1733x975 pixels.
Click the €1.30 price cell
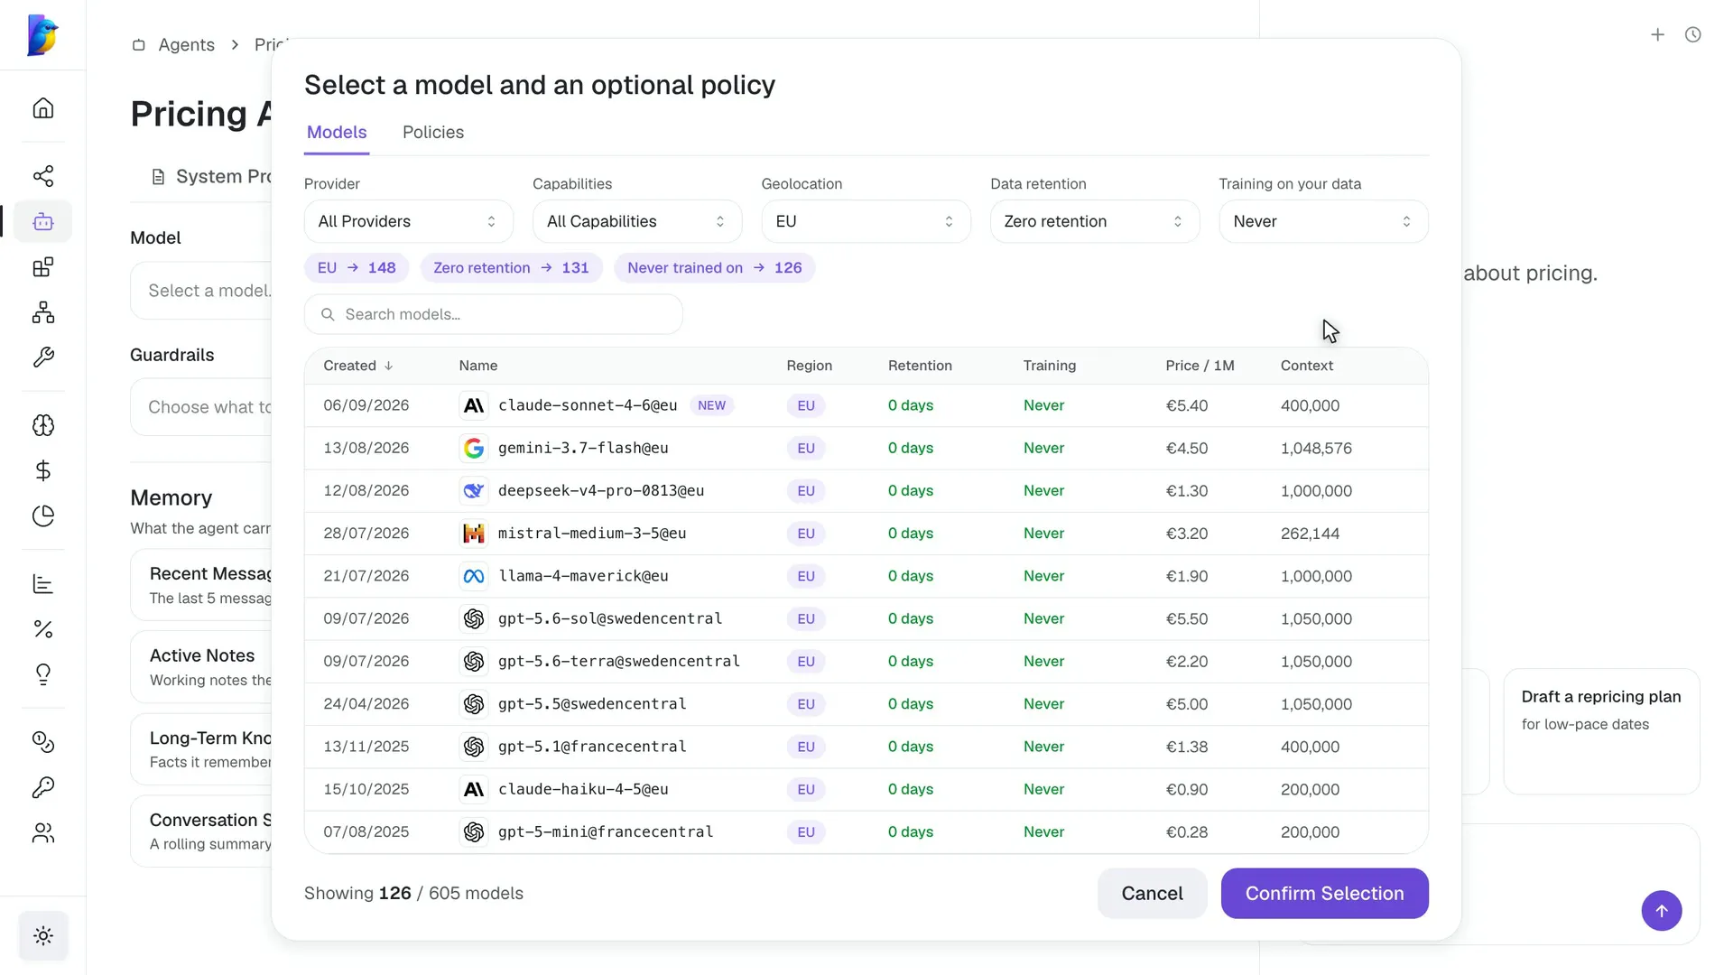click(x=1187, y=491)
